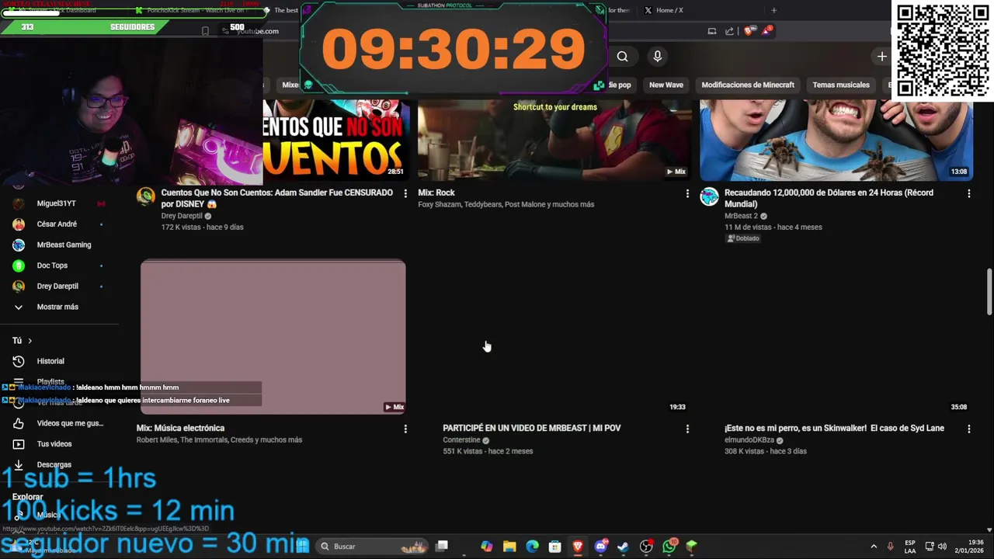Viewport: 994px width, 559px height.
Task: Open Microsoft Edge from taskbar
Action: [x=532, y=547]
